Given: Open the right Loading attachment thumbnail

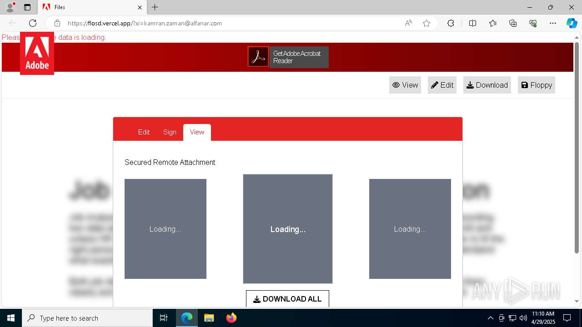Looking at the screenshot, I should pyautogui.click(x=410, y=229).
